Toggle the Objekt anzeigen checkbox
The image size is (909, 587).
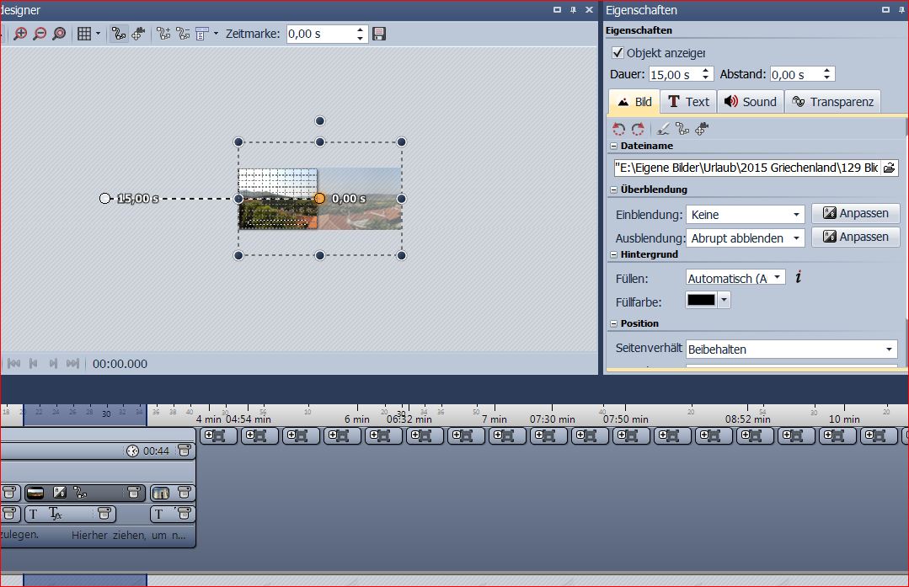(618, 53)
